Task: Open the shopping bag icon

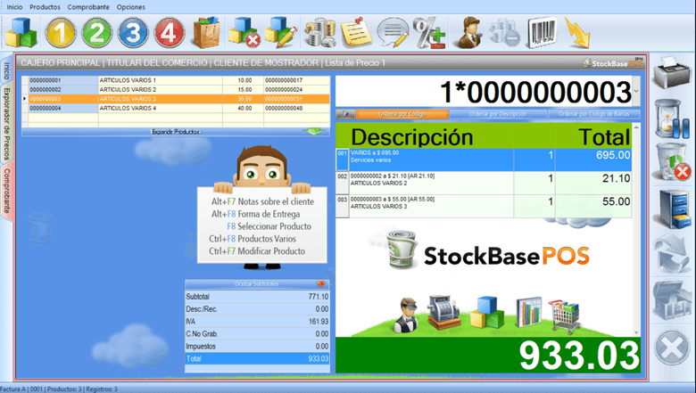Action: (x=206, y=32)
